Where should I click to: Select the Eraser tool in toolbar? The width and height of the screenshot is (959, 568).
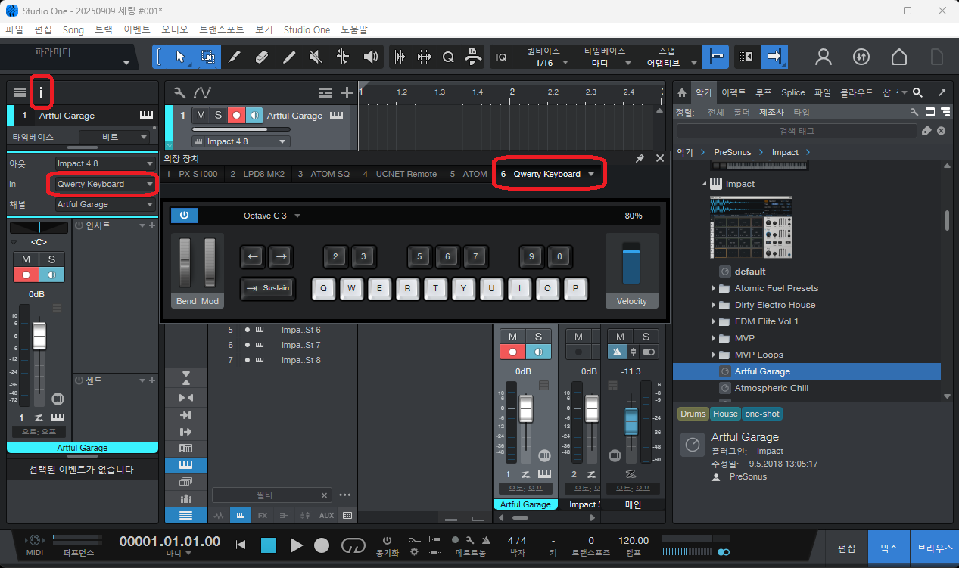(x=262, y=57)
